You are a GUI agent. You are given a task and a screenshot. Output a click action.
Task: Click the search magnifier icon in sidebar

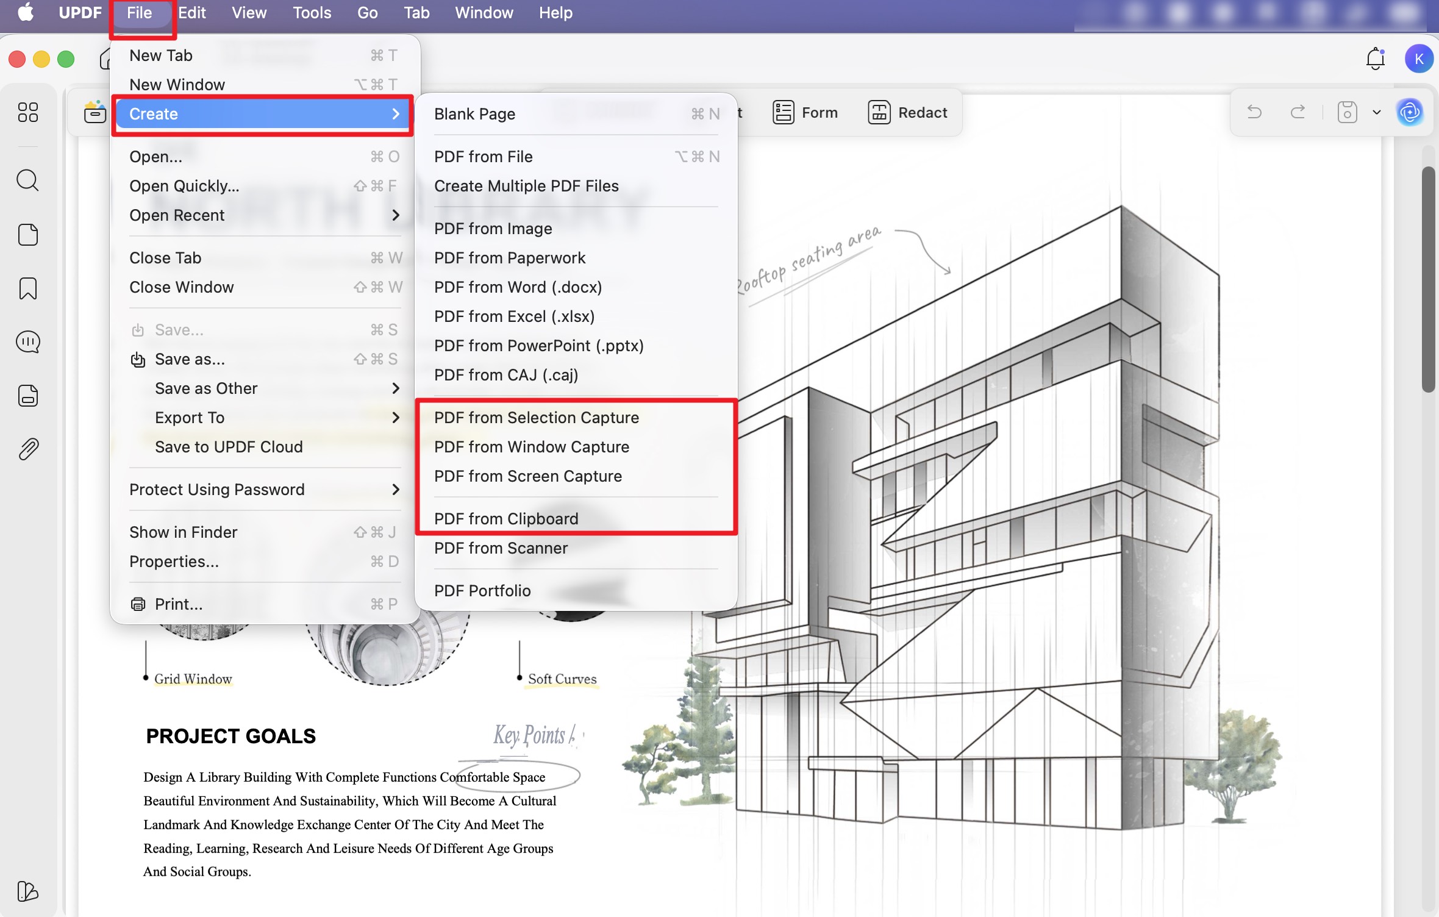28,180
